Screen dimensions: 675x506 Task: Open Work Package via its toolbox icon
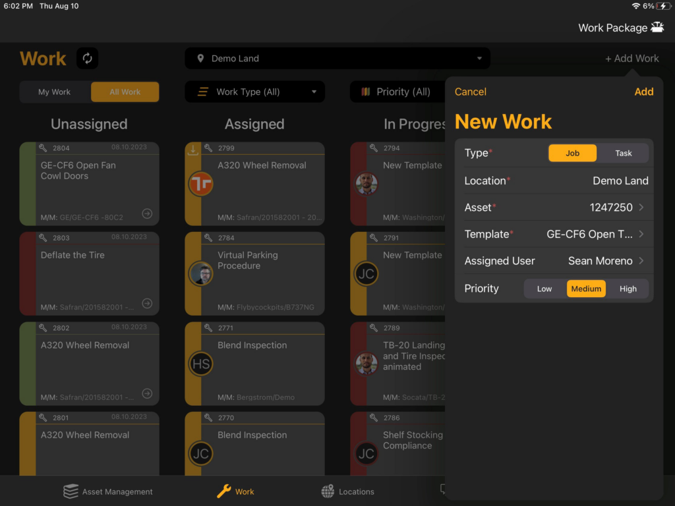click(657, 27)
